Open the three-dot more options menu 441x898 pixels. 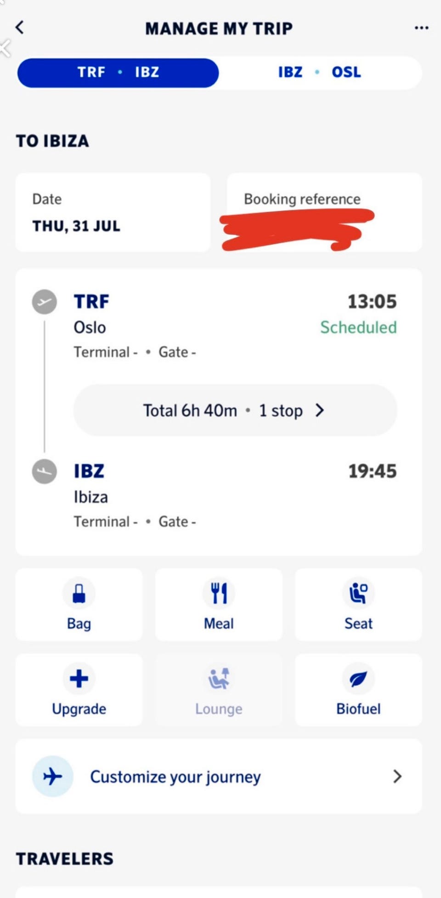pos(421,28)
